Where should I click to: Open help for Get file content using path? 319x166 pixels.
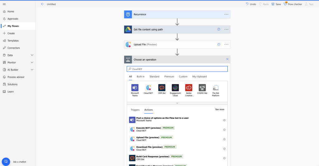click(x=219, y=29)
